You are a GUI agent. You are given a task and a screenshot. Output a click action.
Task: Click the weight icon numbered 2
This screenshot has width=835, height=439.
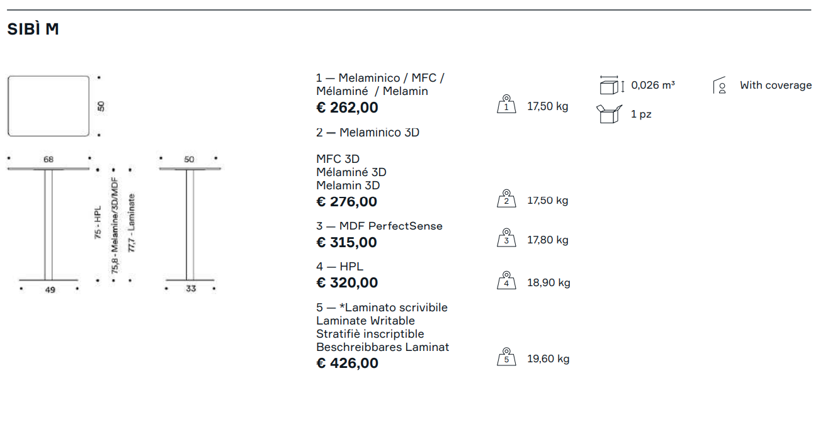click(506, 199)
